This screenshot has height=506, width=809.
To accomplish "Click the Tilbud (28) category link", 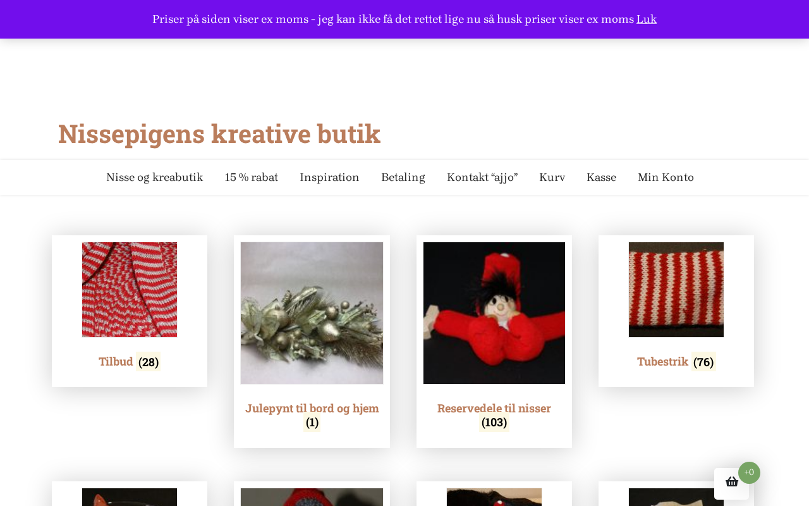I will 130,362.
